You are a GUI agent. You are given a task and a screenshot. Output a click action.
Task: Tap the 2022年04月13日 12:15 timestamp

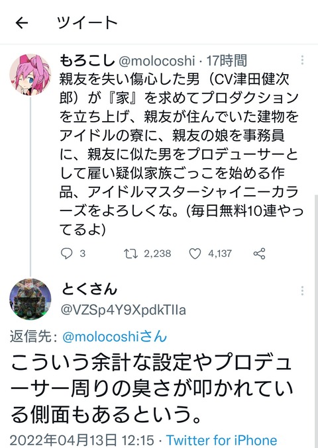click(x=82, y=440)
